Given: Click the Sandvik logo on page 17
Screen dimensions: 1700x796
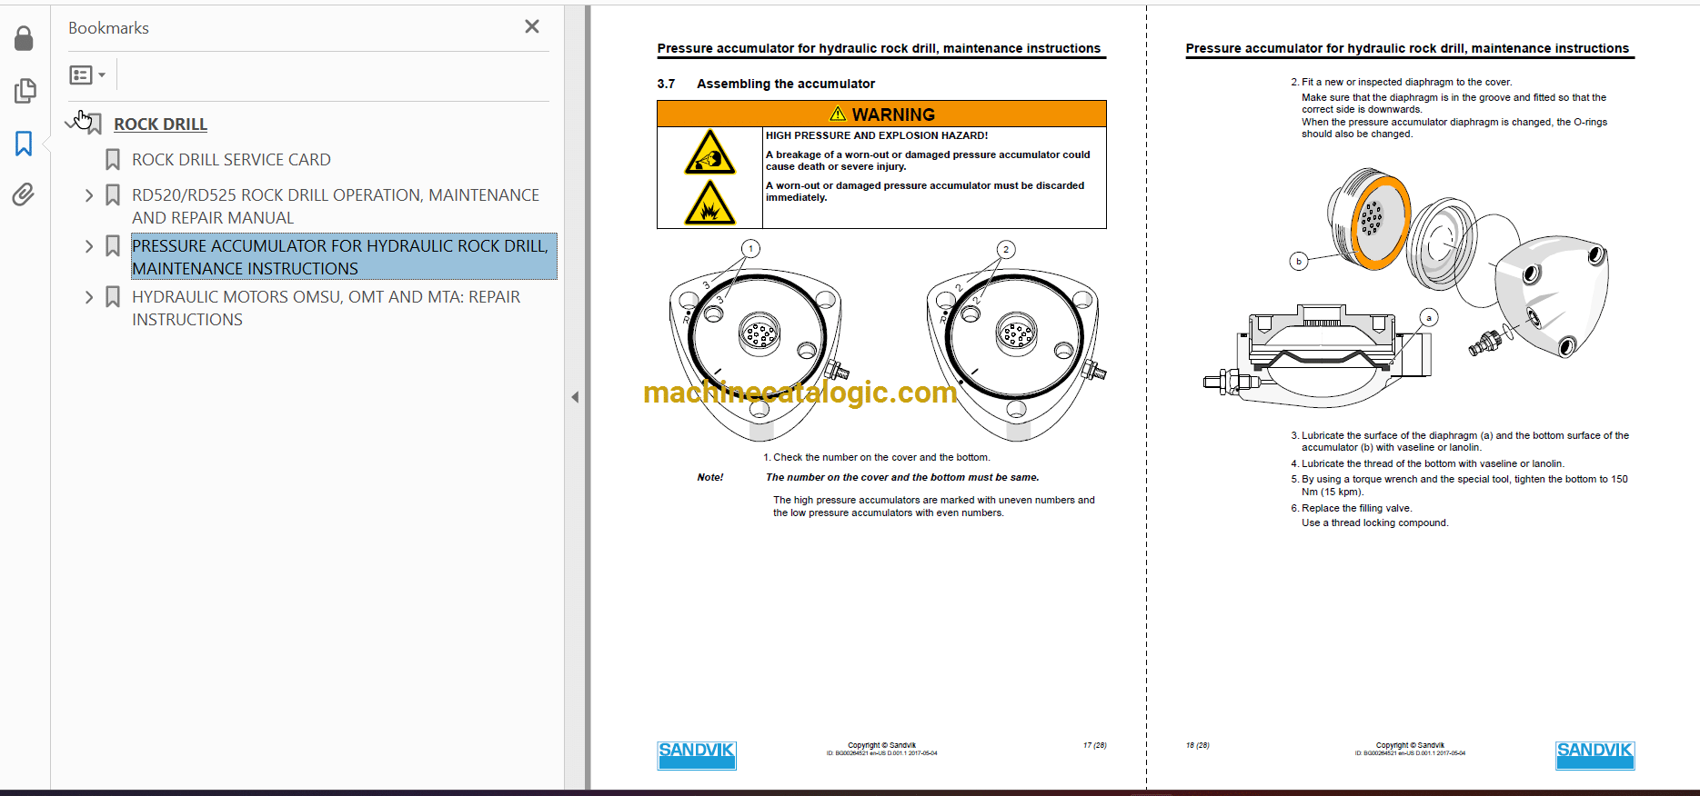Looking at the screenshot, I should pyautogui.click(x=697, y=755).
